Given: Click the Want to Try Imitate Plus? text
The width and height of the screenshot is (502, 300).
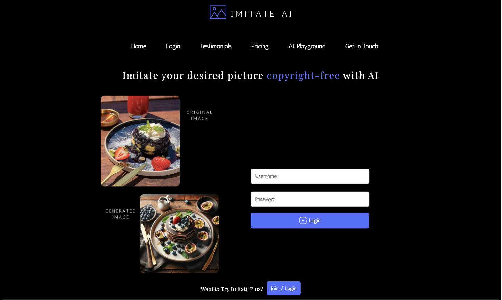Looking at the screenshot, I should tap(232, 289).
